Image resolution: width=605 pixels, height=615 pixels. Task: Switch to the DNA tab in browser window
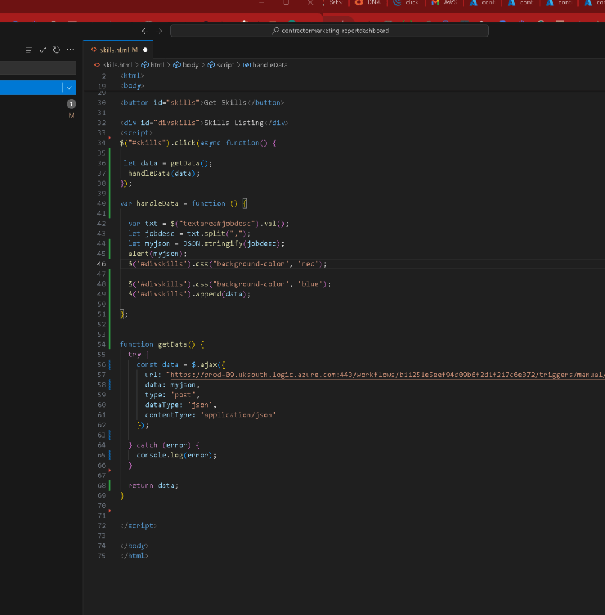(x=368, y=3)
